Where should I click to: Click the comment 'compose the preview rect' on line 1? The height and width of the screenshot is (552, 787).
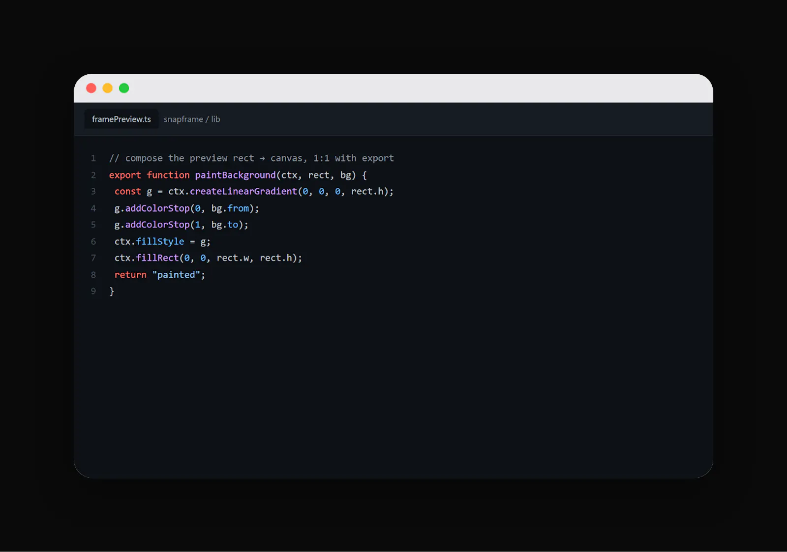click(190, 158)
